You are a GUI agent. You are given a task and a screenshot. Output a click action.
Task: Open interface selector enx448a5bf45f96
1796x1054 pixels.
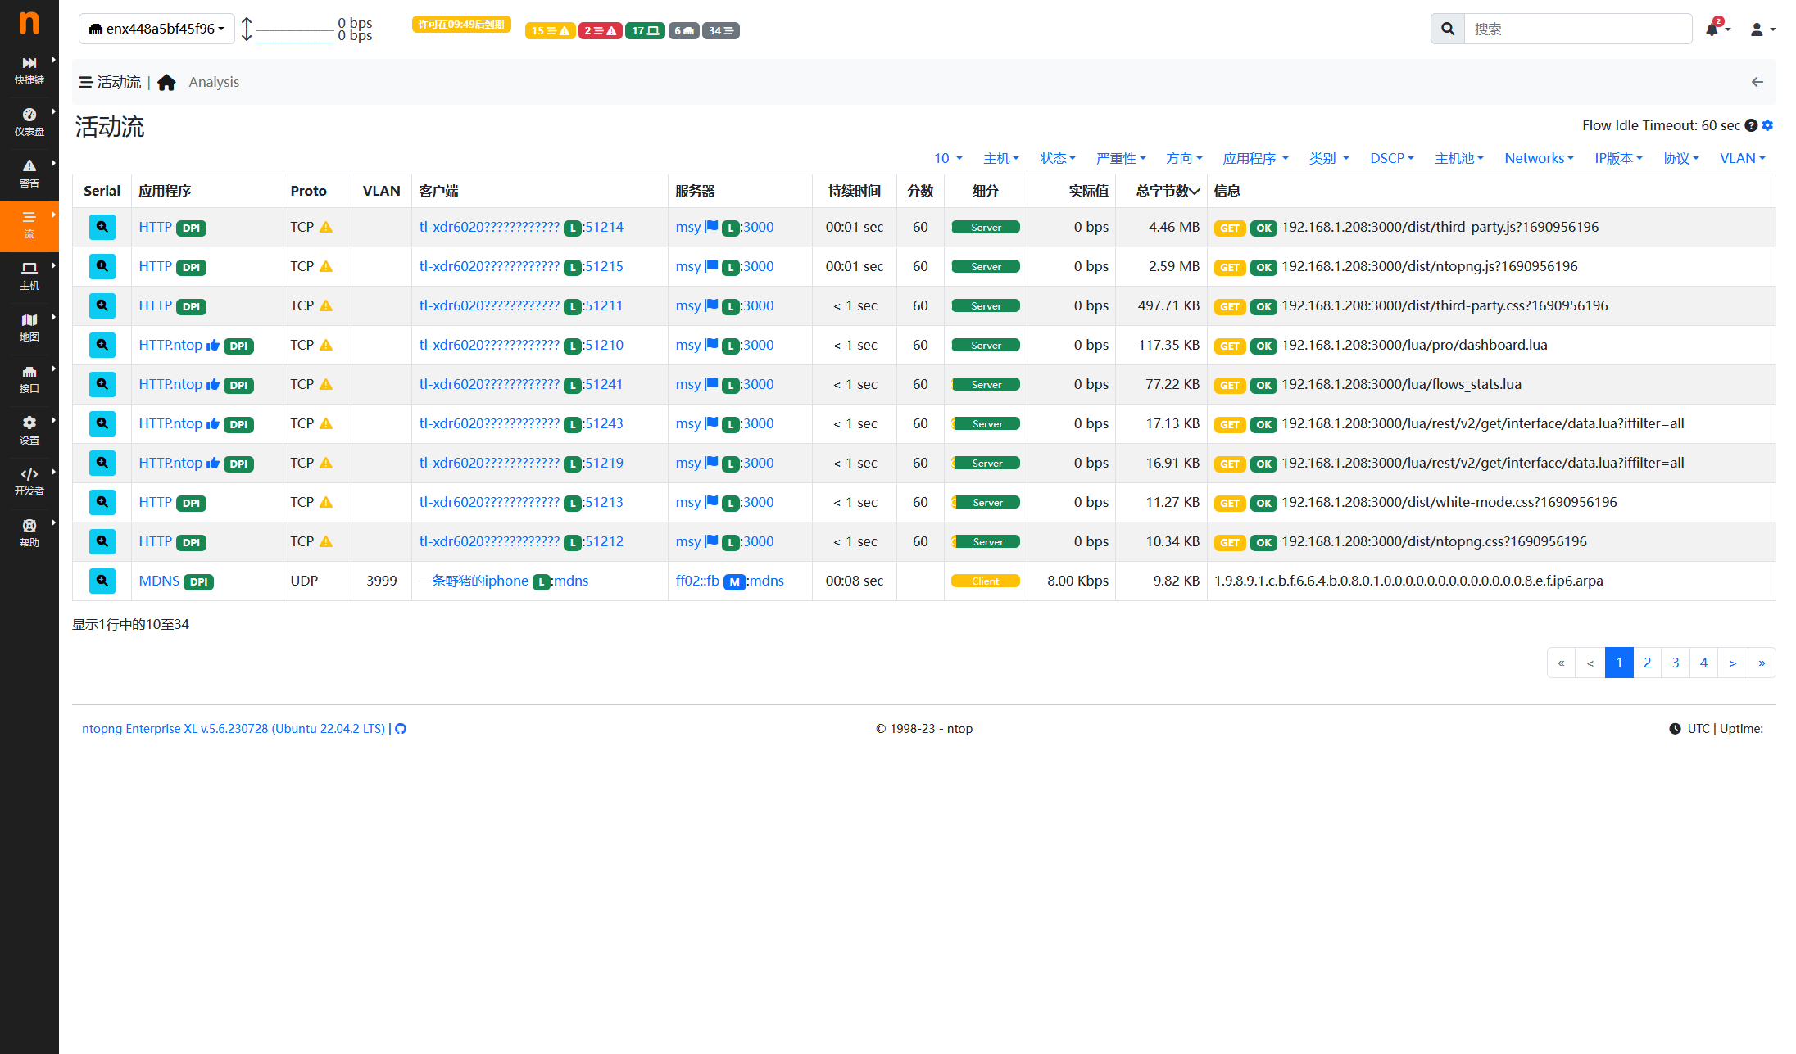[156, 29]
